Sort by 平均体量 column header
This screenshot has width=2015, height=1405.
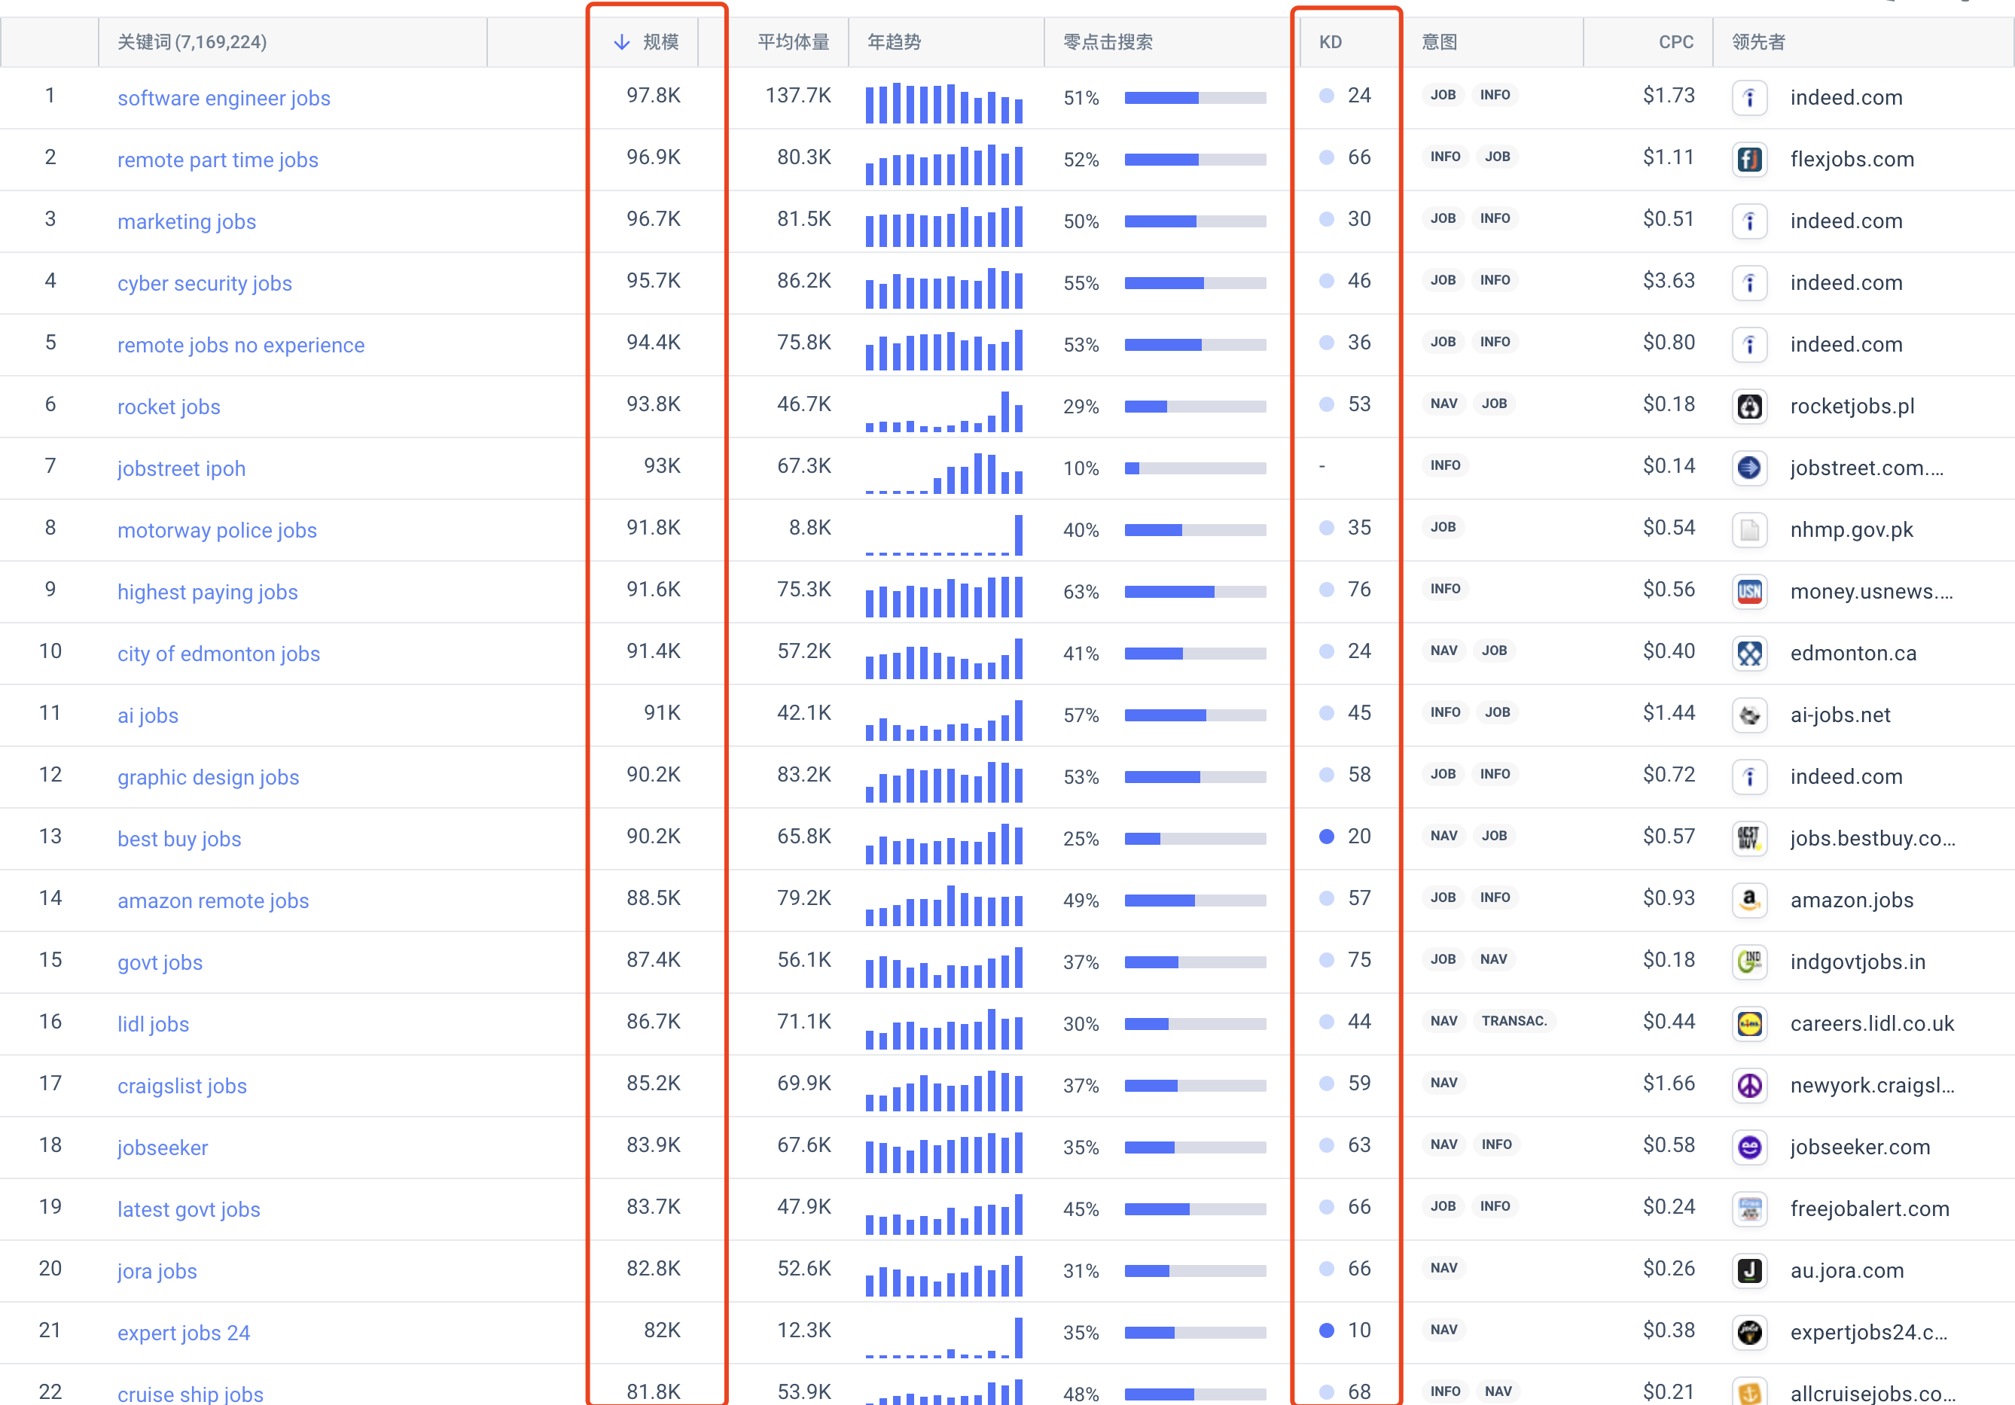pos(794,42)
